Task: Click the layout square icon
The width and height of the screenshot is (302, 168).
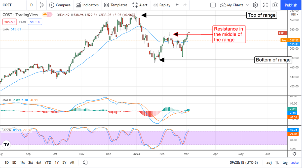Action: tap(213, 5)
